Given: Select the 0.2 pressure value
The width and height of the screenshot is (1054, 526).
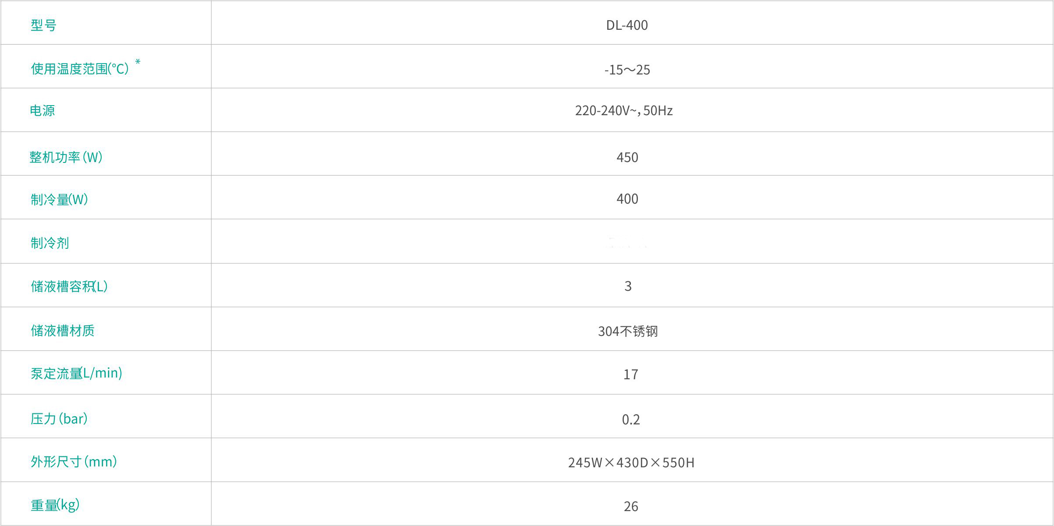Looking at the screenshot, I should [x=630, y=420].
